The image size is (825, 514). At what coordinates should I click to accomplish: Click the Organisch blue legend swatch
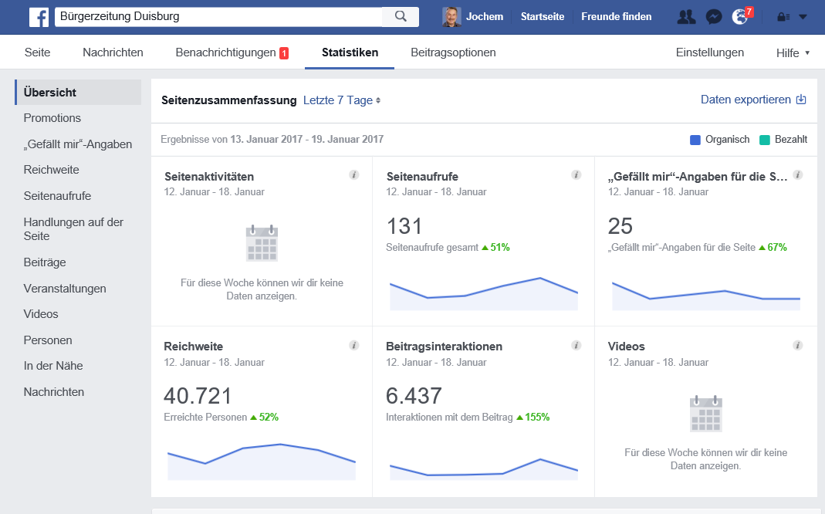pos(695,140)
